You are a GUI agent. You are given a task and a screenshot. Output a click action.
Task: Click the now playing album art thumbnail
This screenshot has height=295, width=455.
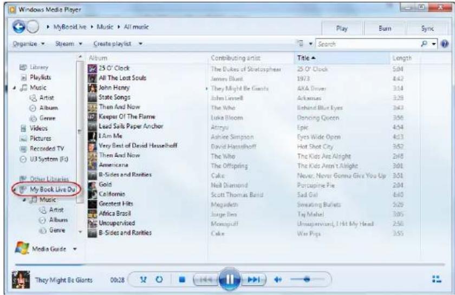click(x=21, y=280)
